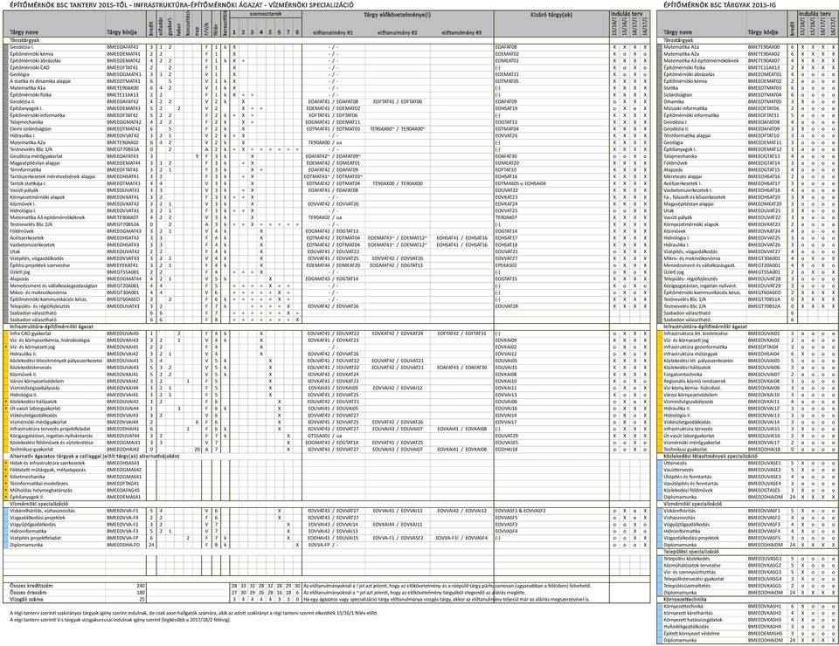Select 'Vízkárelhárítás, vízhasznosítás' course name
839x646 pixels.
(42, 511)
